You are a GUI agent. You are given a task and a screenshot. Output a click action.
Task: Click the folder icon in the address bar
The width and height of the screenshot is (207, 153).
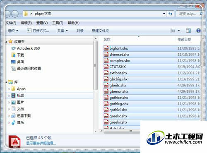(26, 14)
